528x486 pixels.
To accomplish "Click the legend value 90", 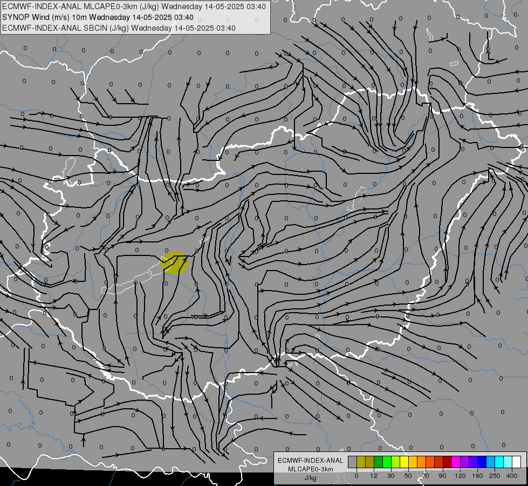I will click(443, 476).
